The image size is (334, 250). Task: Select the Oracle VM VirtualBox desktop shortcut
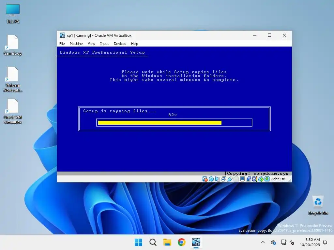click(13, 111)
